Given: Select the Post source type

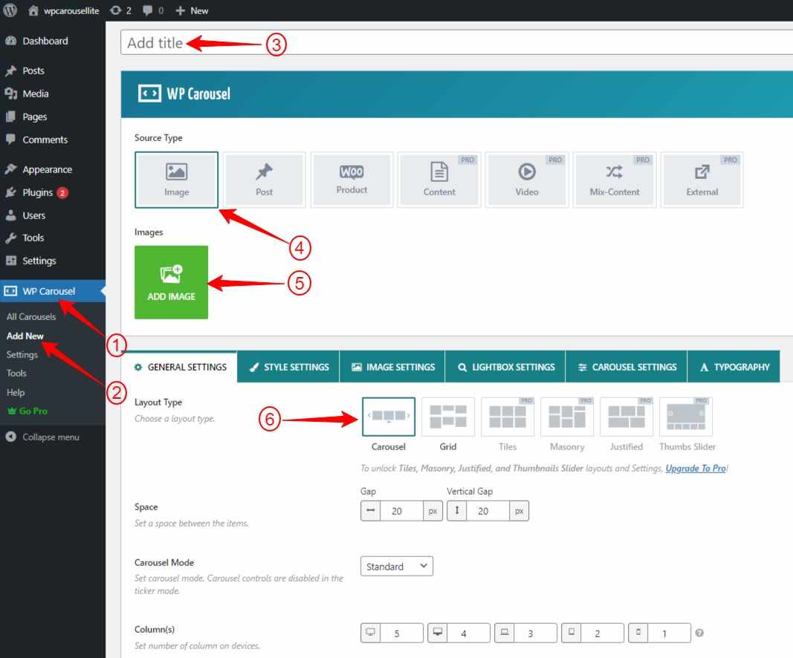Looking at the screenshot, I should tap(264, 180).
